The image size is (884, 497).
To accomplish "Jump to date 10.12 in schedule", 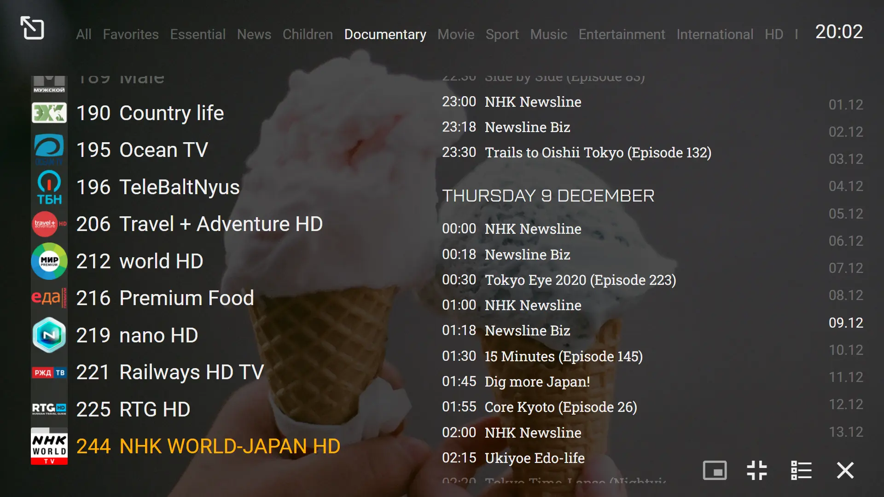I will [x=846, y=350].
